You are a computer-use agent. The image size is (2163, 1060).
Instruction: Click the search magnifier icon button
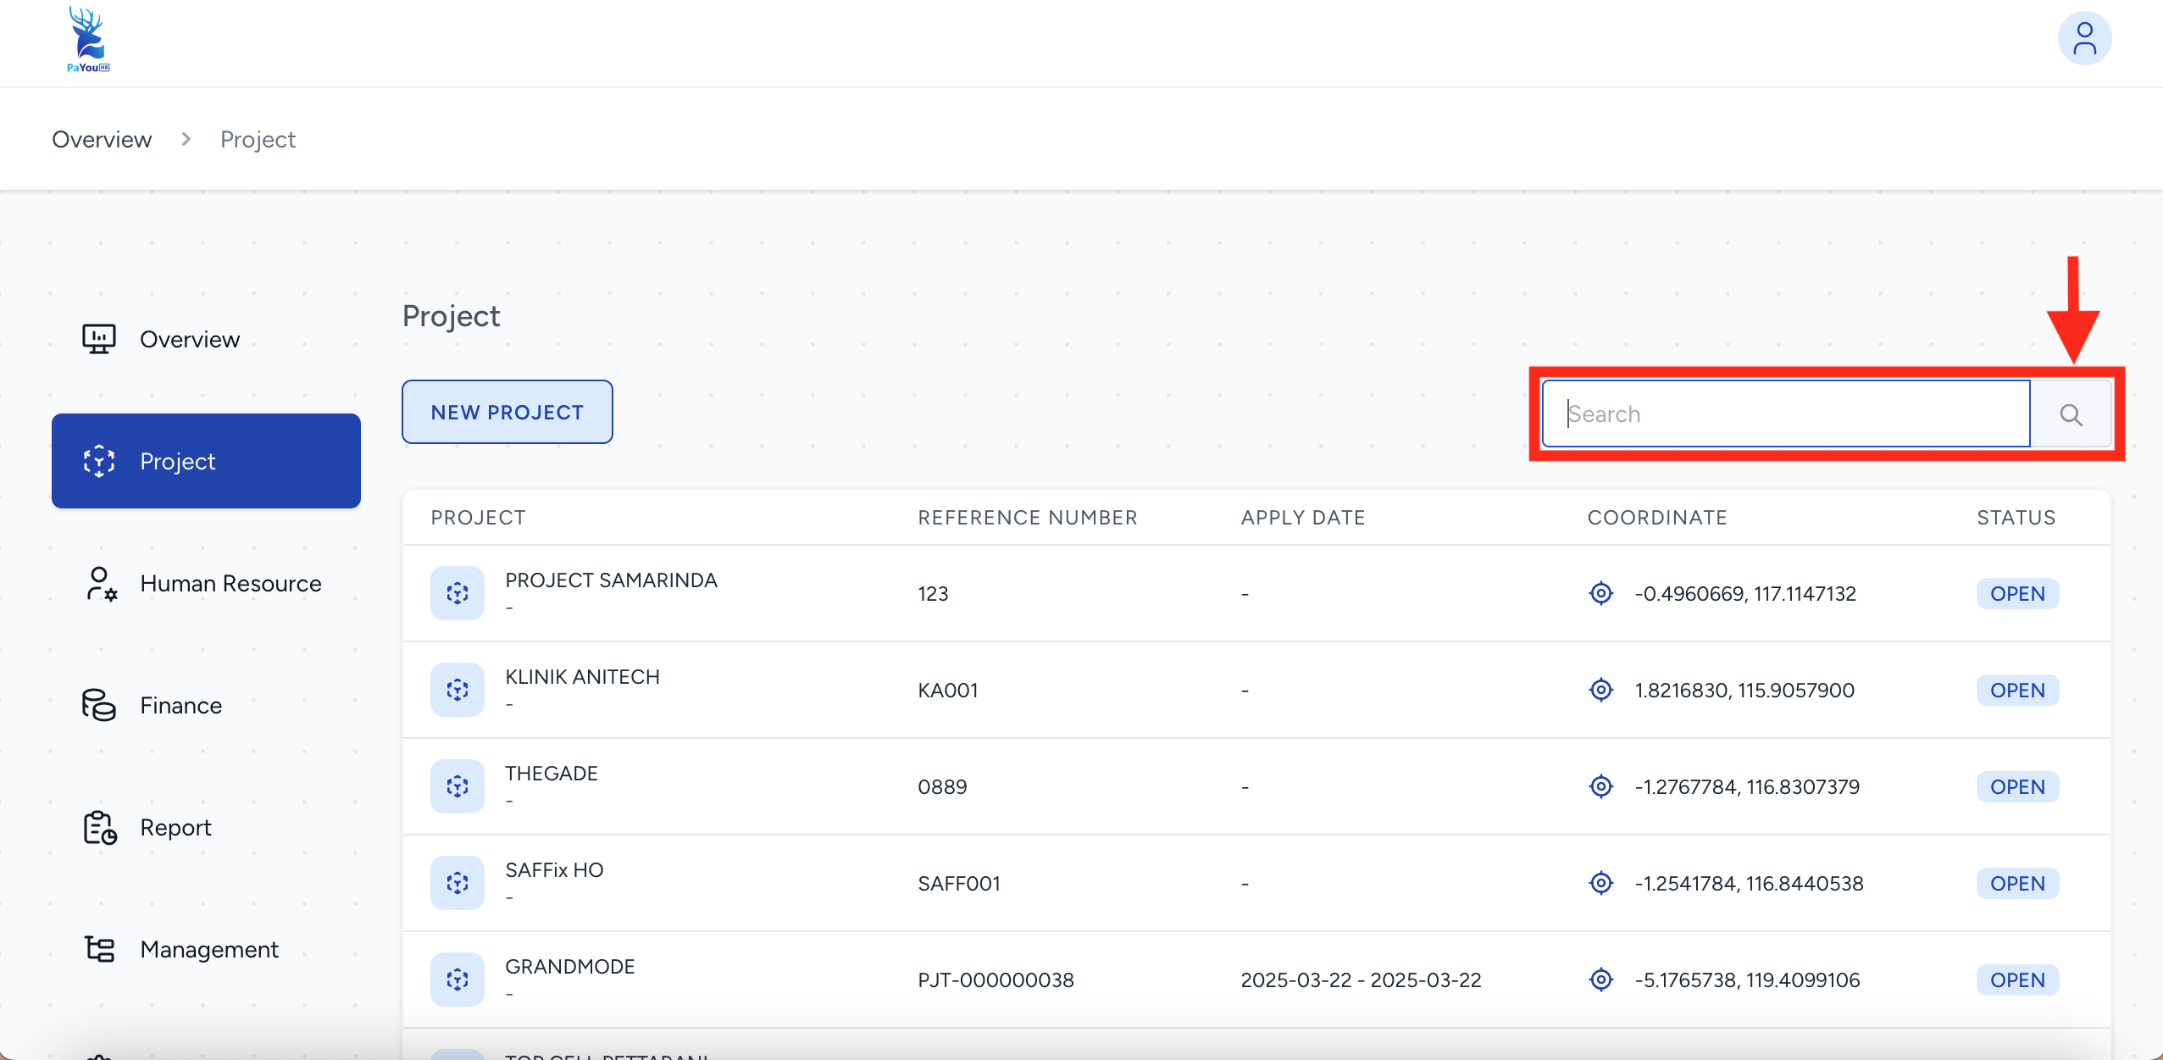2071,414
